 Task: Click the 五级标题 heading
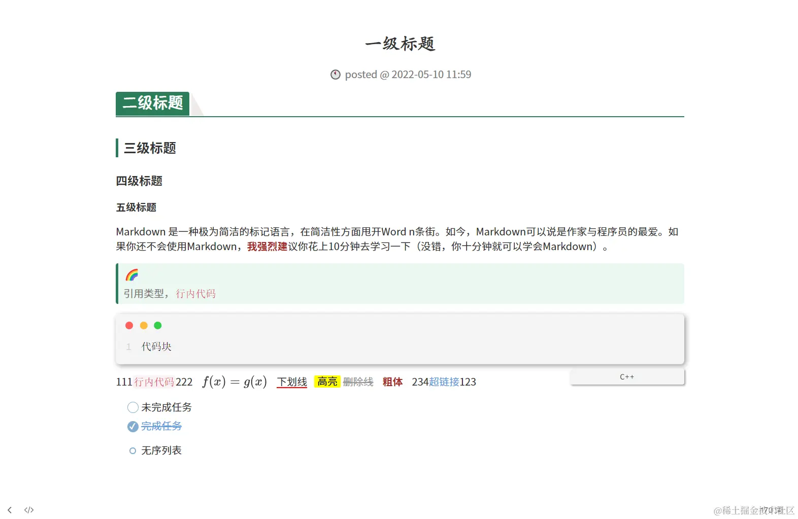coord(136,207)
